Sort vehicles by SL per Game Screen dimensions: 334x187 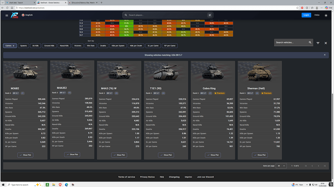(x=153, y=46)
